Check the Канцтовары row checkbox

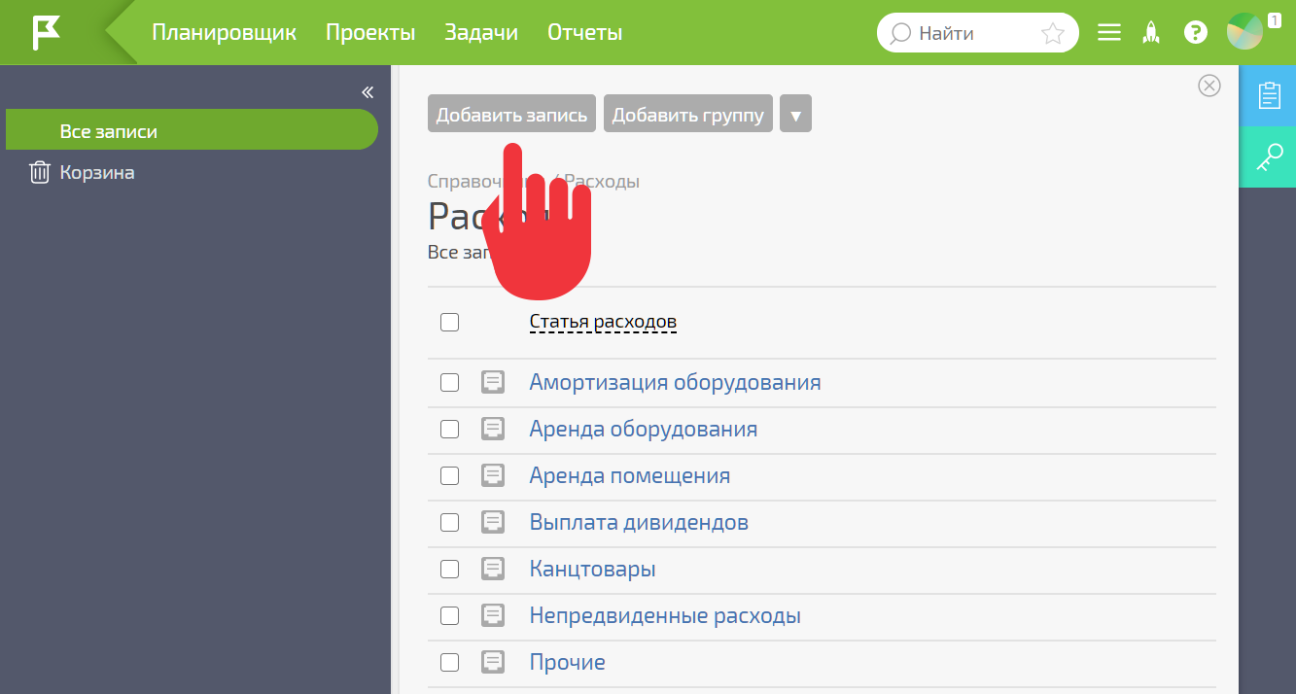pos(449,569)
